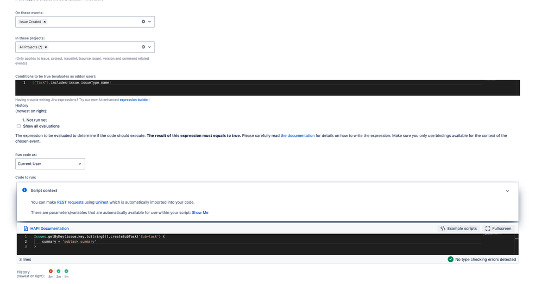Remove the All Projects (*) tag
The width and height of the screenshot is (542, 284).
[46, 47]
